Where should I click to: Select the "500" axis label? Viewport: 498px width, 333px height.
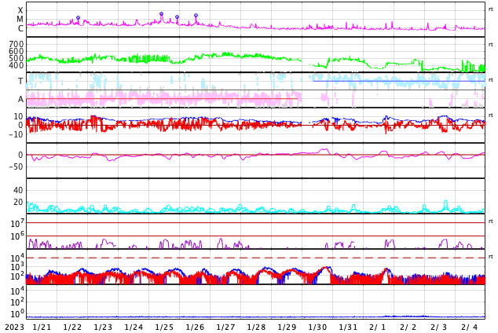(x=16, y=58)
